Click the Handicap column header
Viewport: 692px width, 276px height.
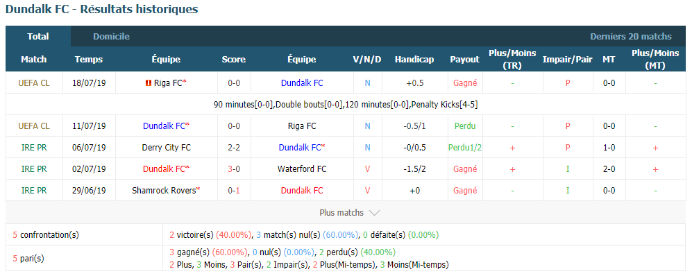[414, 60]
